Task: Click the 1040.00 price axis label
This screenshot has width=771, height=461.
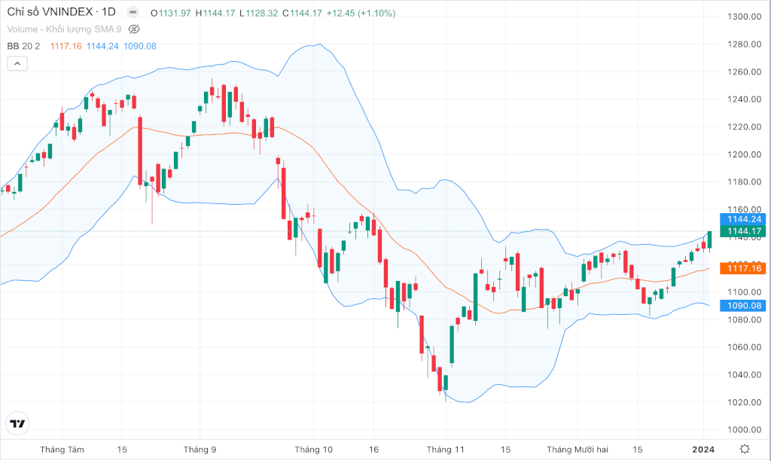Action: [x=744, y=375]
